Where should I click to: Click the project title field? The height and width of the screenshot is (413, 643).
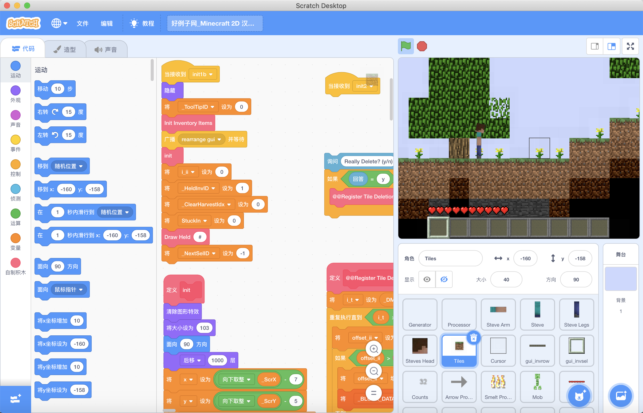tap(215, 23)
